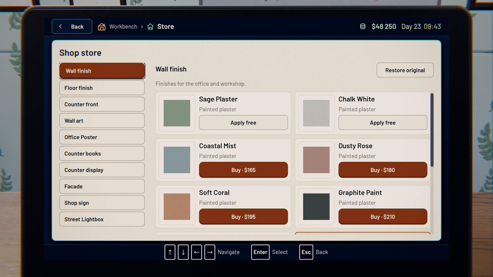Click Restore original button
The image size is (493, 277).
coord(405,70)
